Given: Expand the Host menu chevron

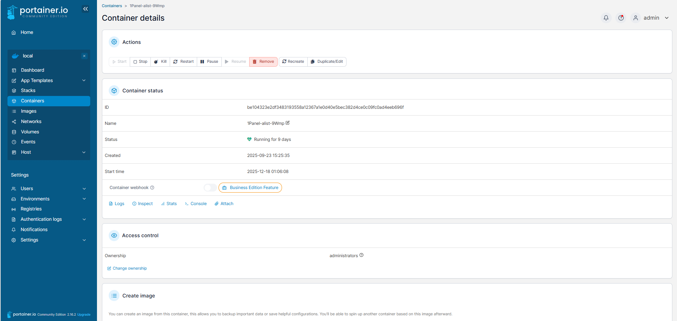Looking at the screenshot, I should tap(84, 152).
